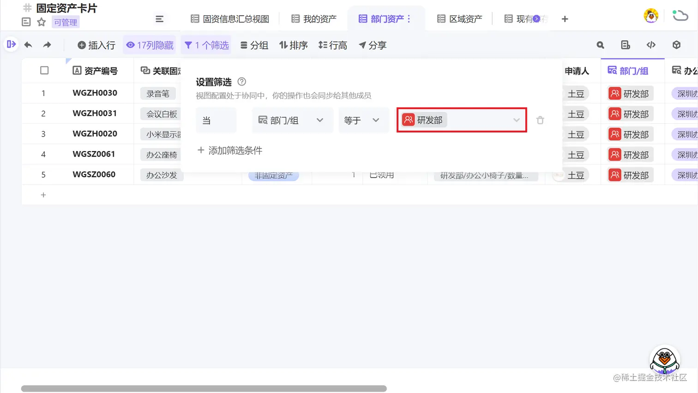
Task: Click the undo arrow
Action: click(x=28, y=45)
